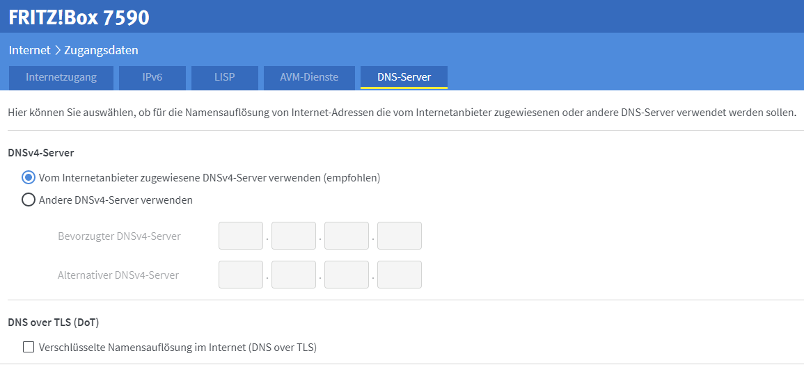Click second octet of Alternativer DNSv4-Server
Image resolution: width=804 pixels, height=374 pixels.
click(x=293, y=275)
